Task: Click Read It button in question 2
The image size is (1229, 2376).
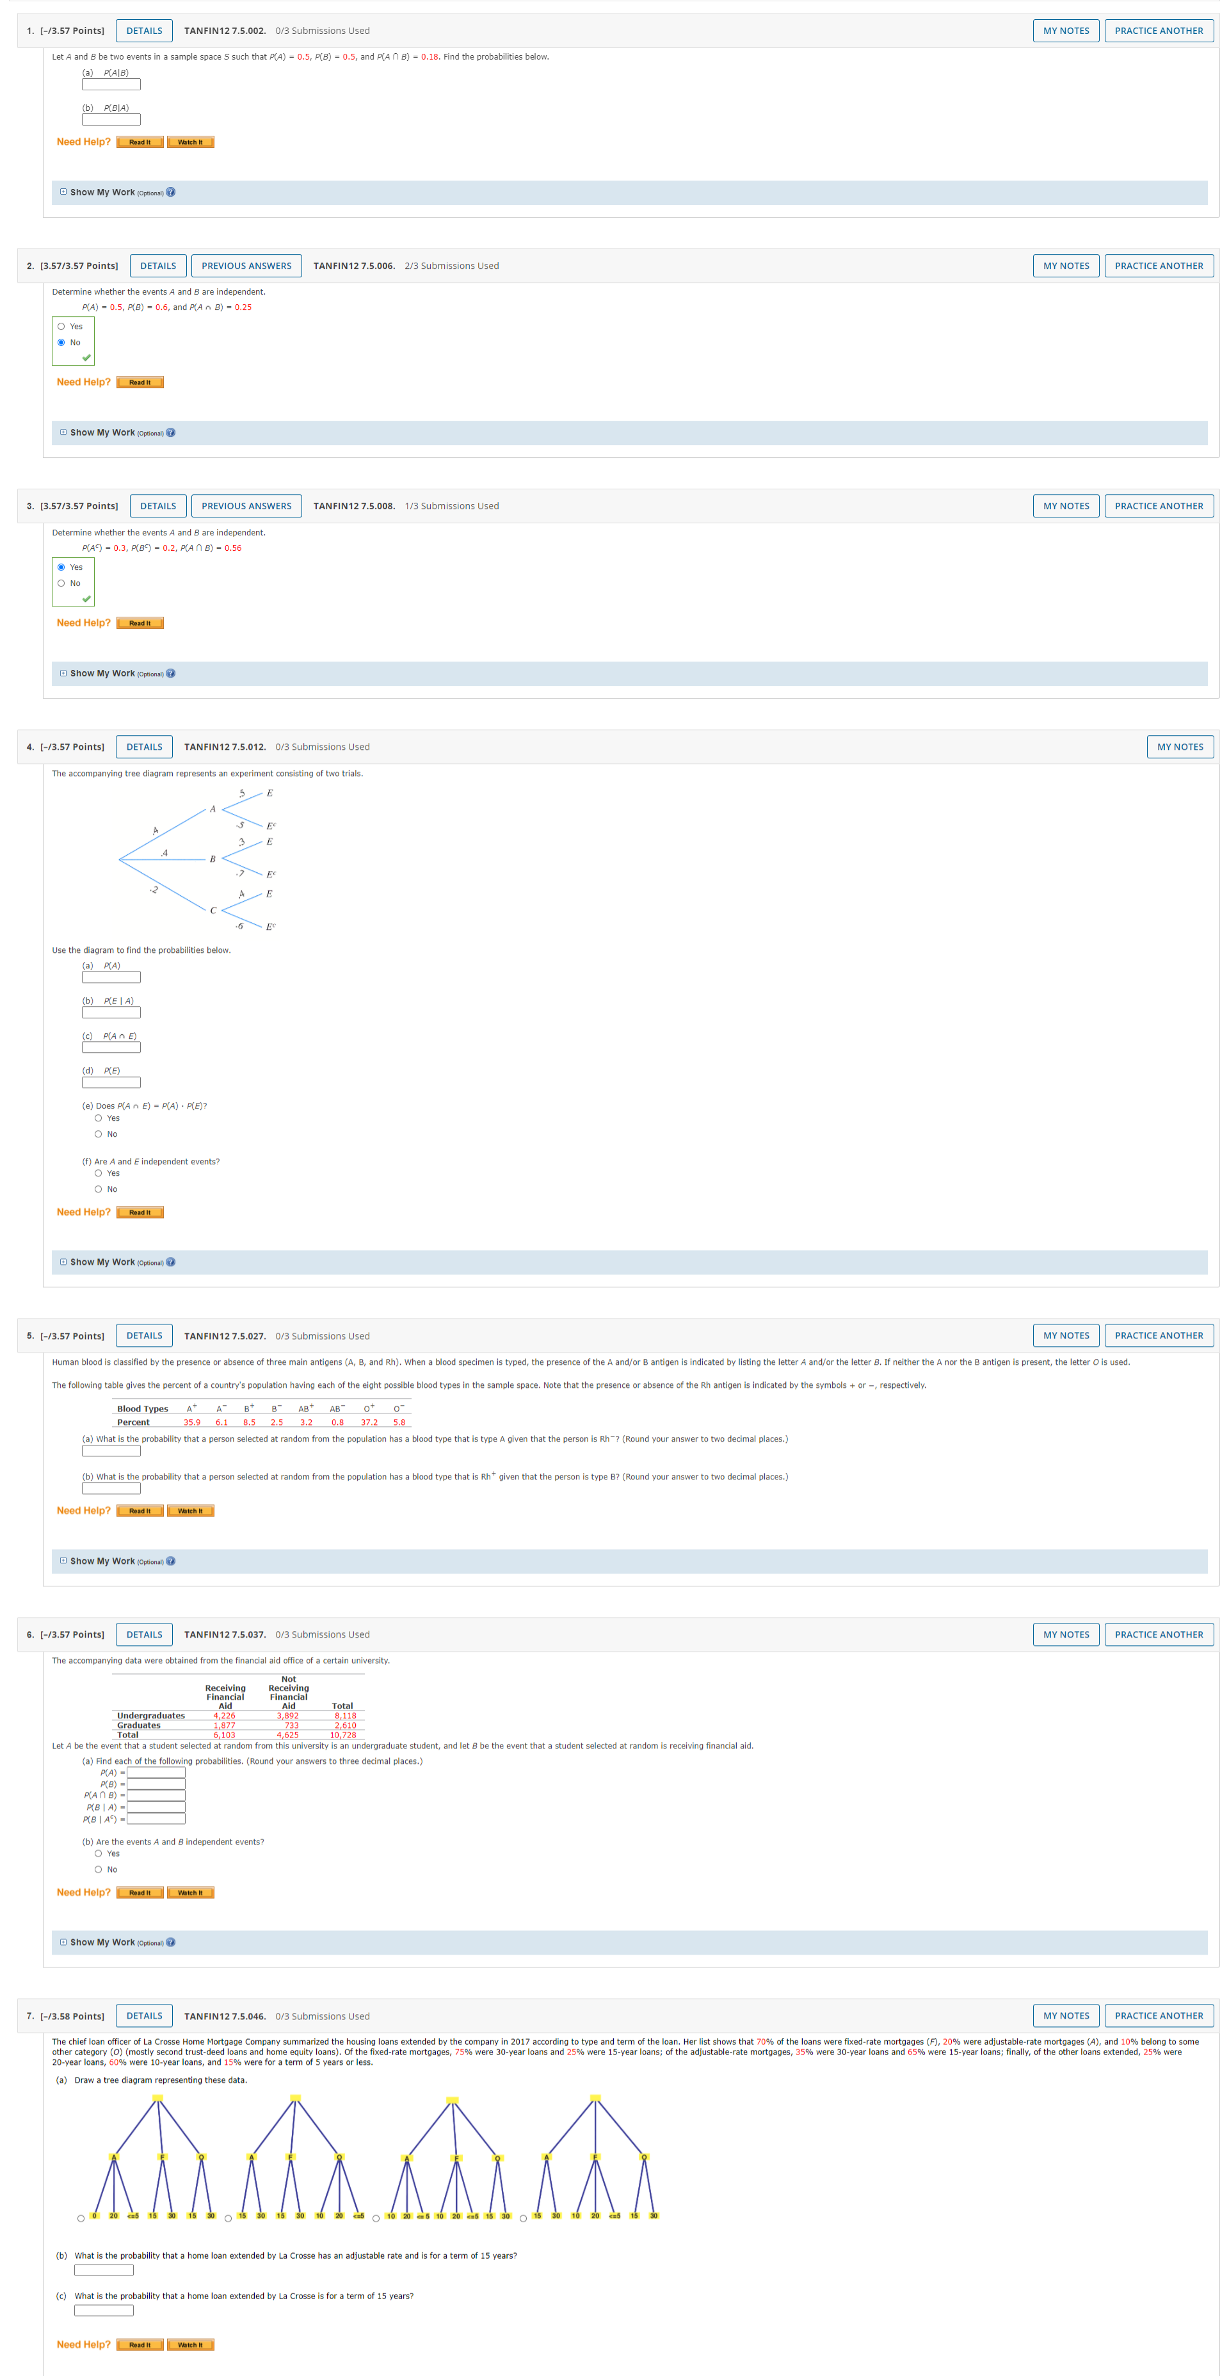Action: (x=139, y=382)
